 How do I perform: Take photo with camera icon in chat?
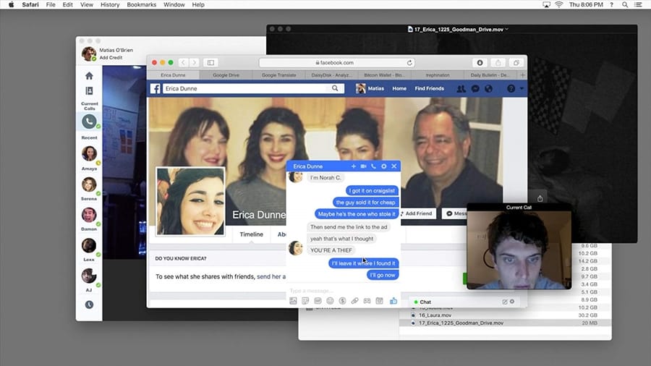(x=380, y=301)
